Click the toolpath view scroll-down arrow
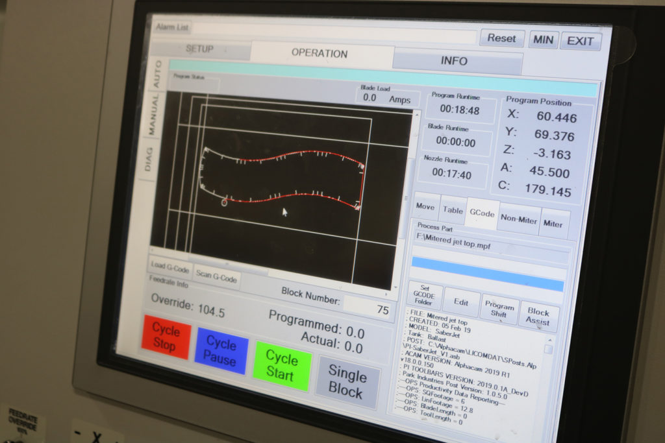 click(395, 287)
